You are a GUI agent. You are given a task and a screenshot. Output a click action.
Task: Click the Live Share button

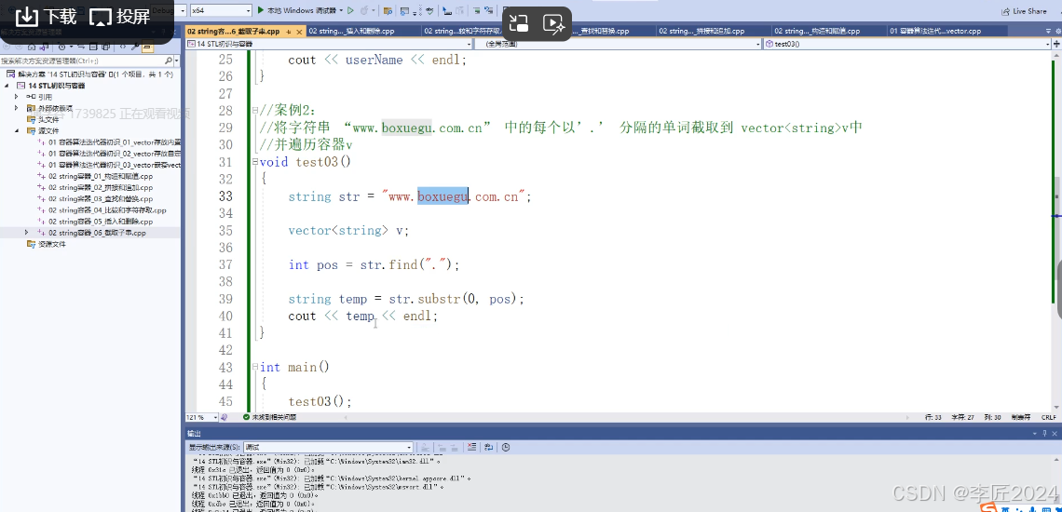pyautogui.click(x=1024, y=11)
